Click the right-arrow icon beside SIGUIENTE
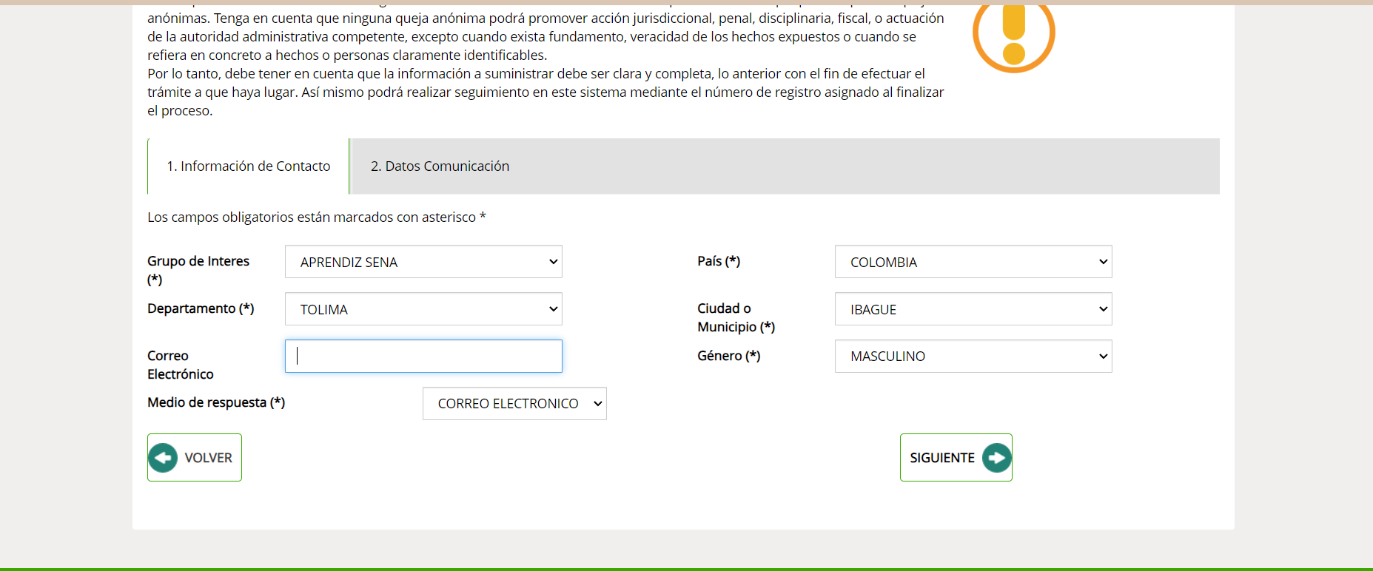Image resolution: width=1373 pixels, height=571 pixels. click(996, 458)
